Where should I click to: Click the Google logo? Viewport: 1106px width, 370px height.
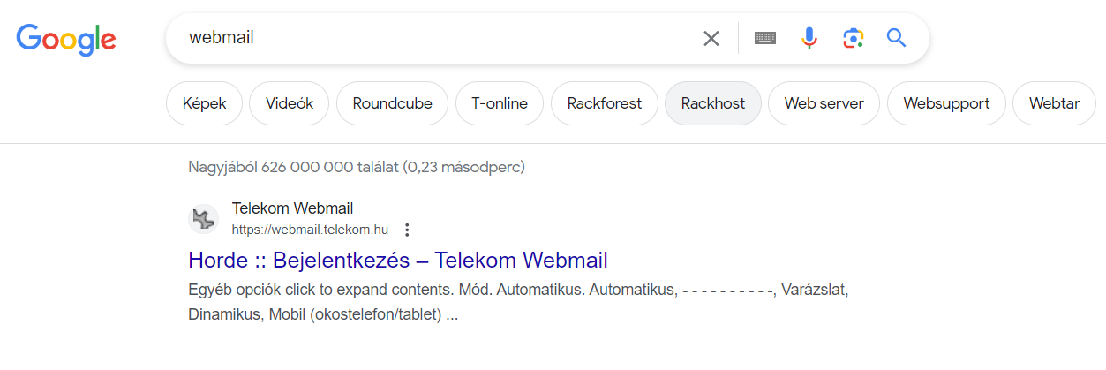point(66,39)
